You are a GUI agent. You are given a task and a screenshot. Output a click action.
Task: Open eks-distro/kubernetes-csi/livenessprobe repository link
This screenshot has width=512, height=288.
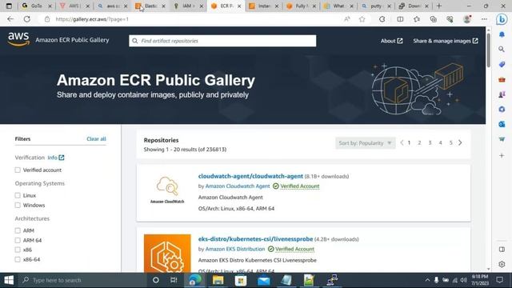pos(255,239)
